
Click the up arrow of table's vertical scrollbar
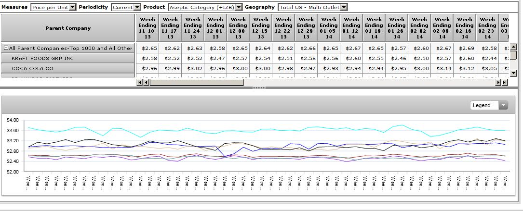click(513, 47)
